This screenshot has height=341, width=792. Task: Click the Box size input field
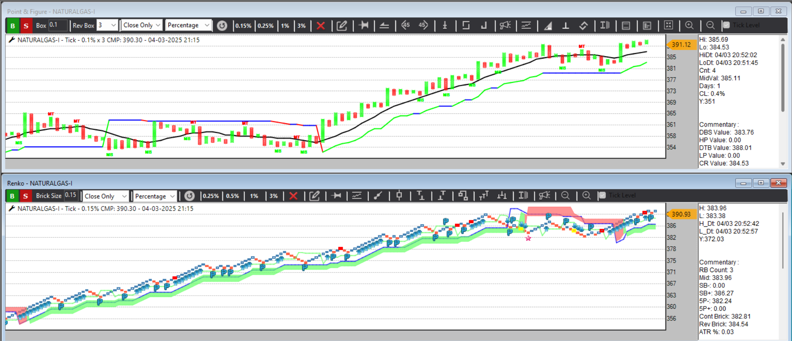point(58,25)
